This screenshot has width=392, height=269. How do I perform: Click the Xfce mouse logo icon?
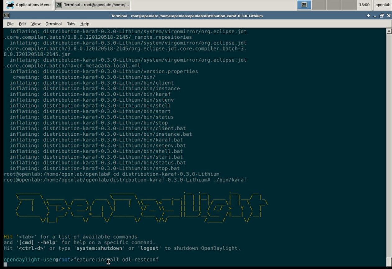(10, 5)
